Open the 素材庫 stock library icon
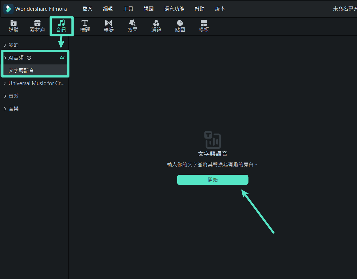 pos(37,23)
